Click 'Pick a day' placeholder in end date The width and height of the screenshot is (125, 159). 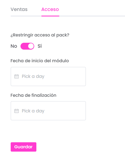coord(33,111)
